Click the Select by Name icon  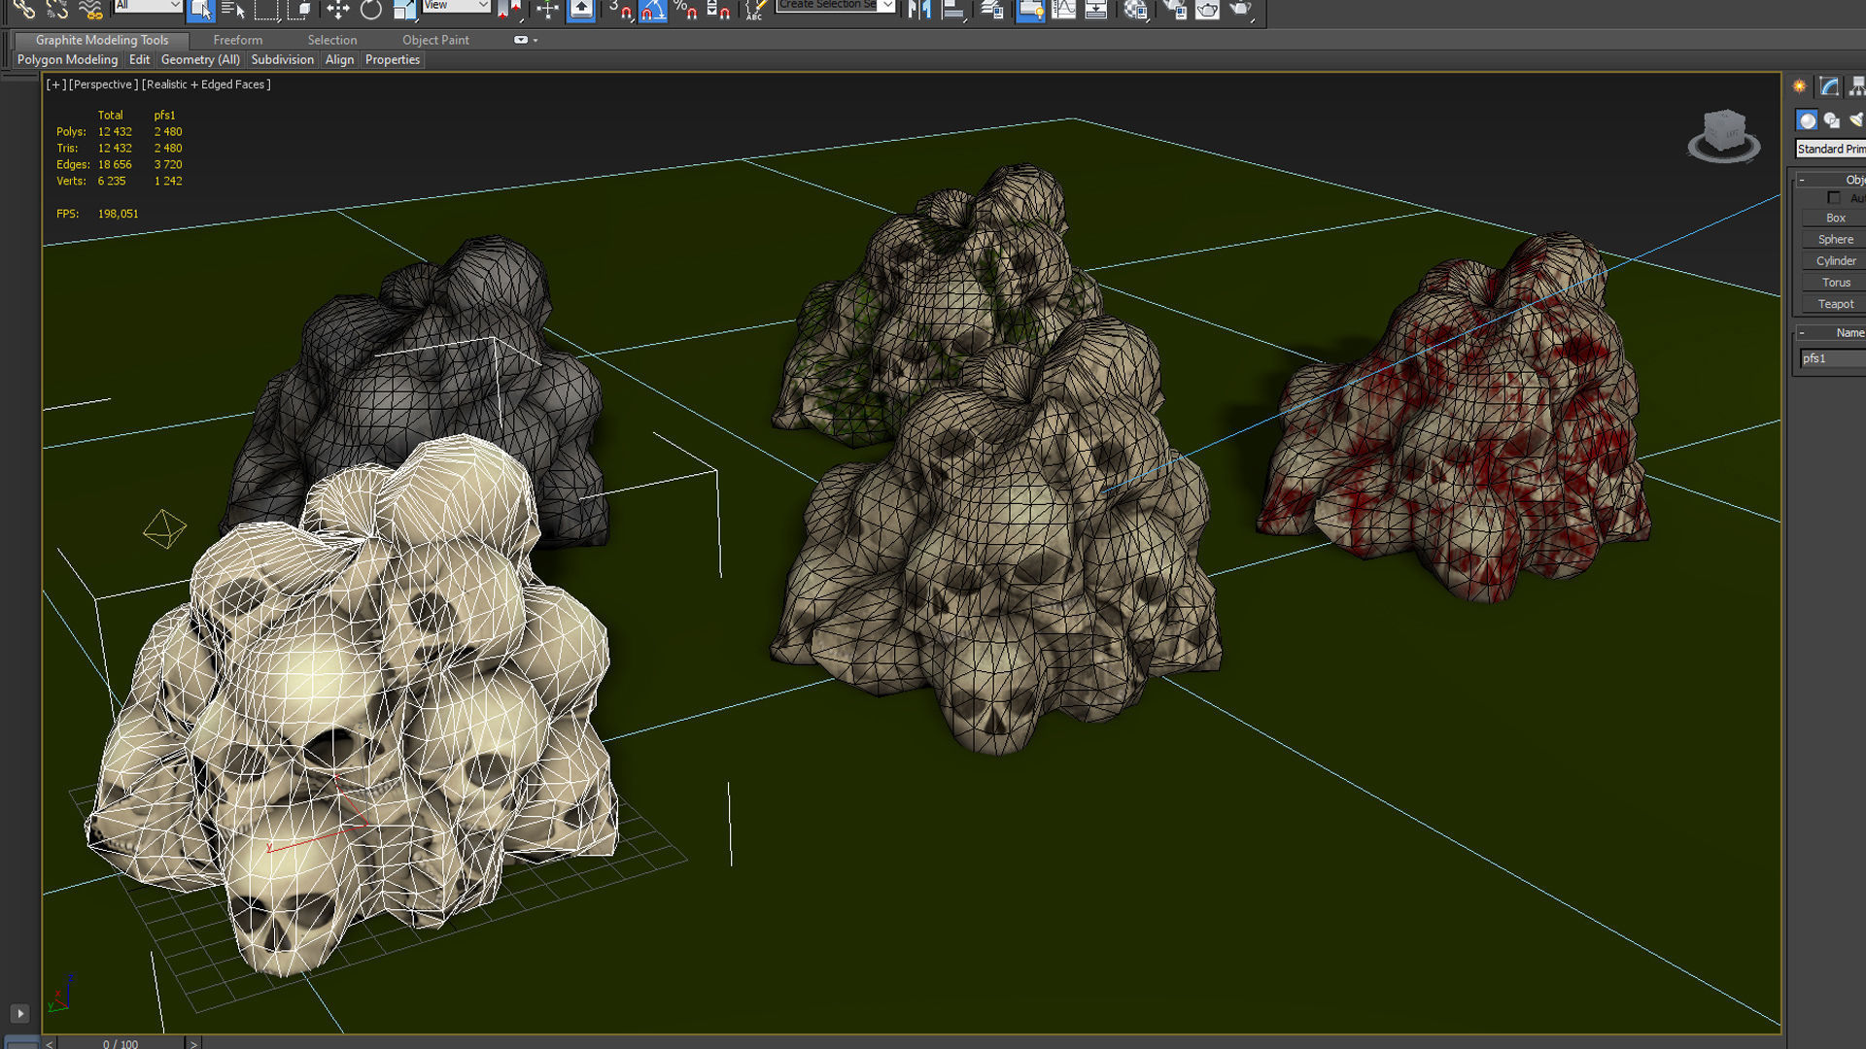point(233,10)
